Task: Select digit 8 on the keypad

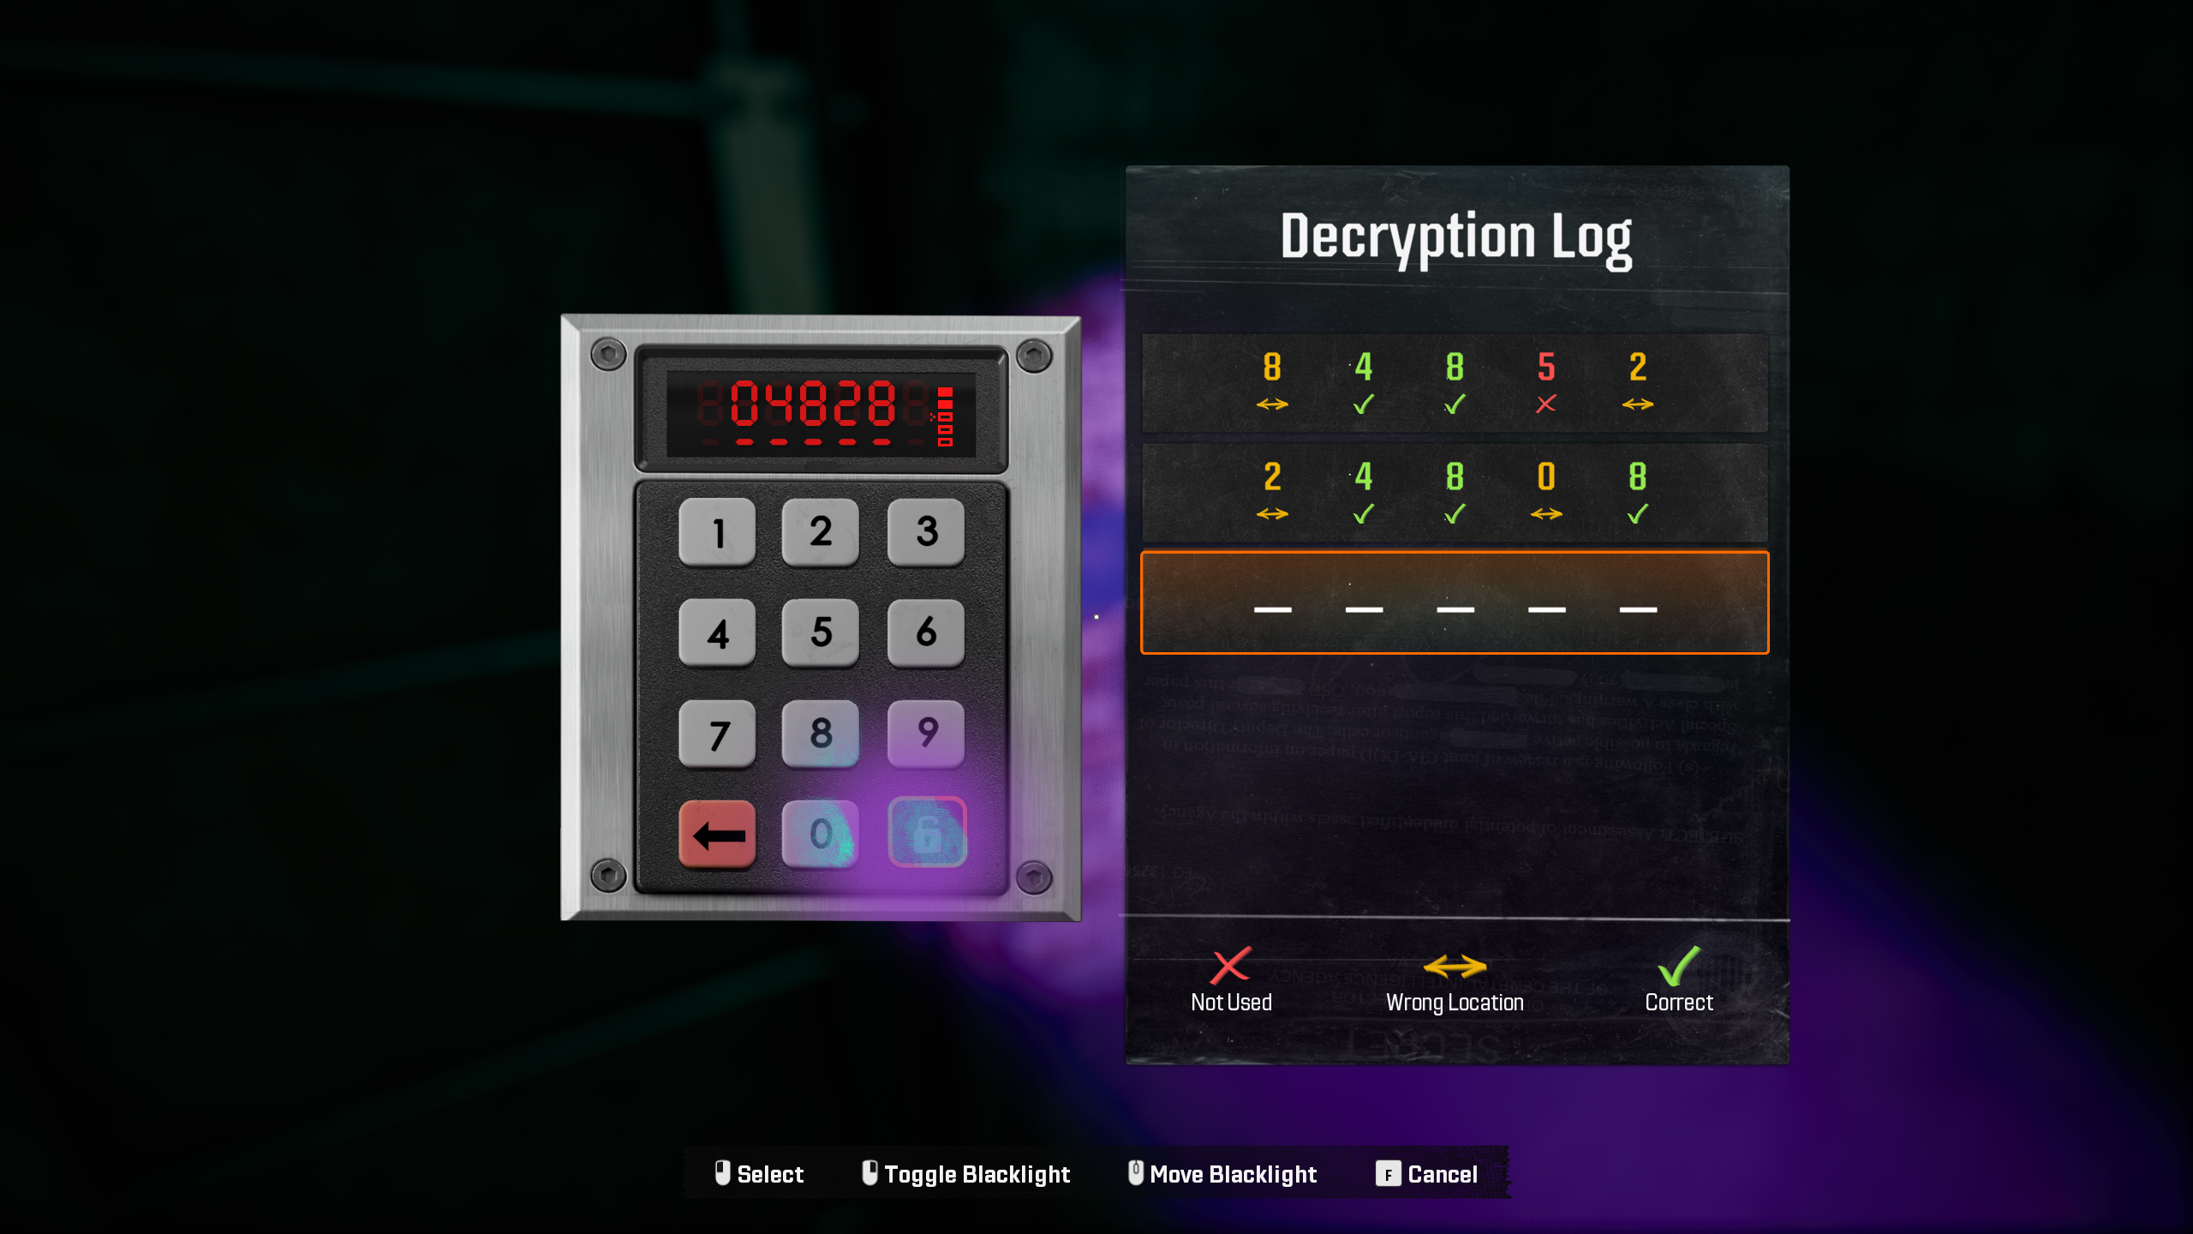Action: click(x=821, y=733)
